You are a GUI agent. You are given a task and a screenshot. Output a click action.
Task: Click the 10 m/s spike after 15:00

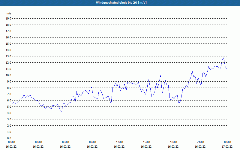160,75
